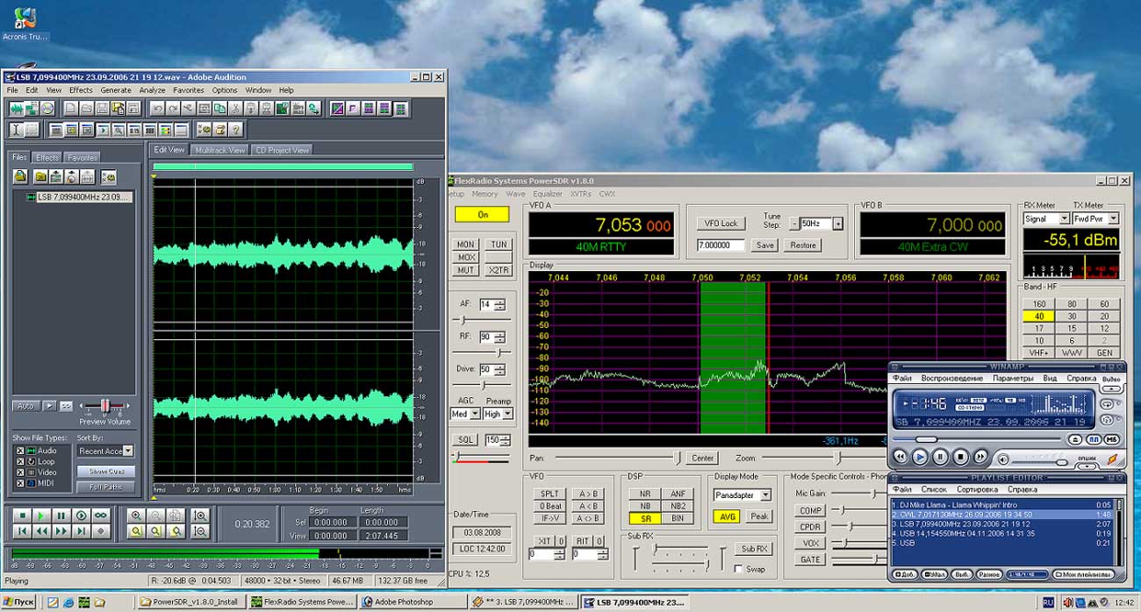Enable the Swap checkbox under Sub RX
This screenshot has width=1141, height=612.
[x=738, y=569]
